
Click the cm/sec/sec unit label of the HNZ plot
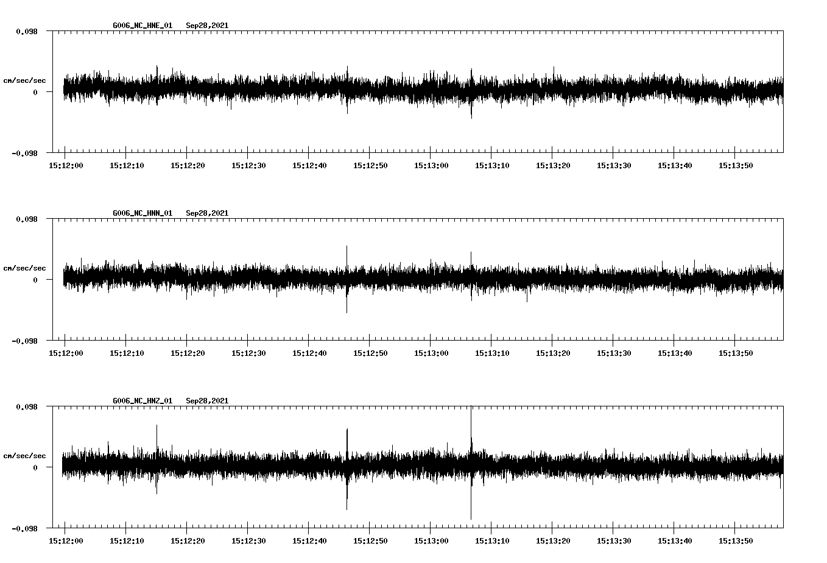click(x=24, y=456)
